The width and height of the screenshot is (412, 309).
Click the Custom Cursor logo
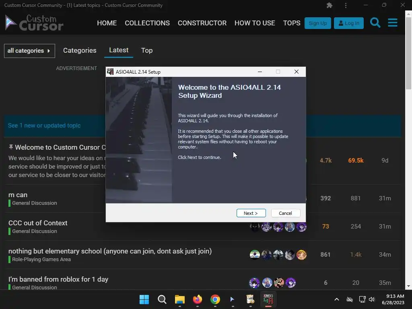[x=34, y=23]
